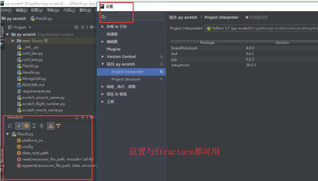Click the py-scratch folder icon in navigation bar
Screen dimensions: 318x181
[x=4, y=18]
